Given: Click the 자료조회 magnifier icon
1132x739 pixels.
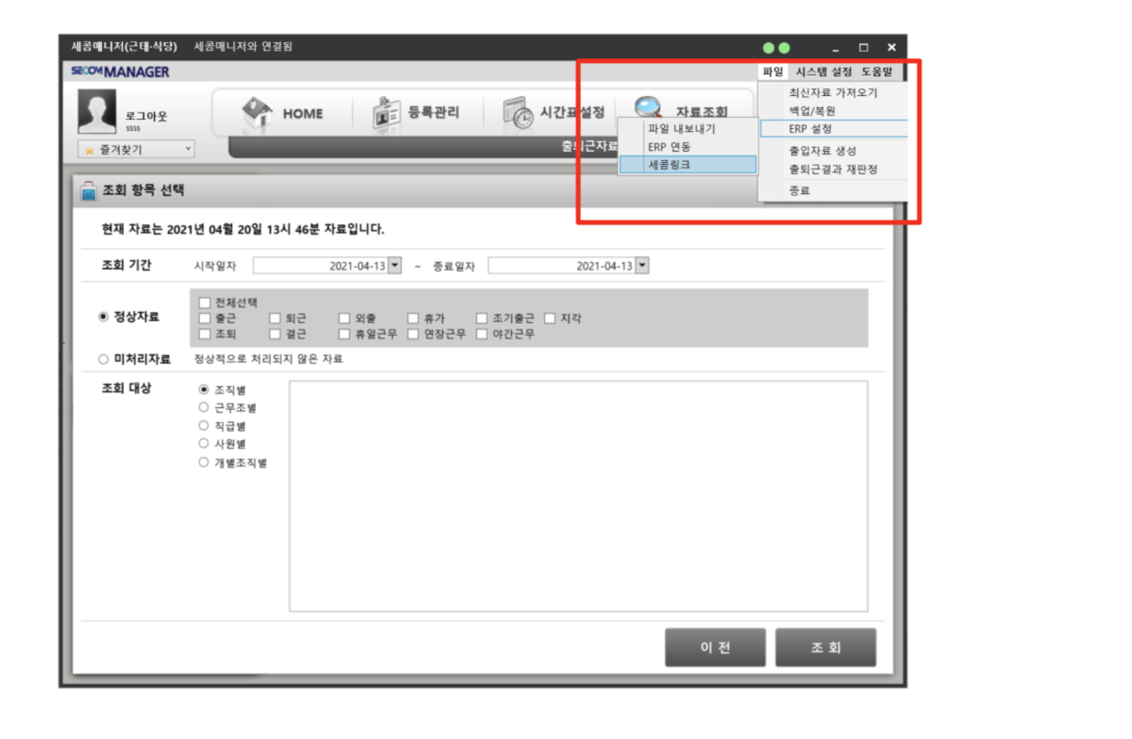Looking at the screenshot, I should tap(648, 107).
